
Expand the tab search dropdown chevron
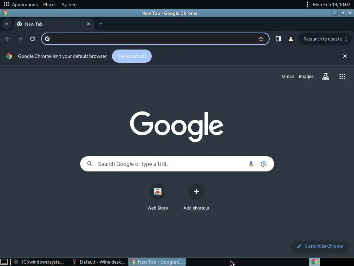7,24
